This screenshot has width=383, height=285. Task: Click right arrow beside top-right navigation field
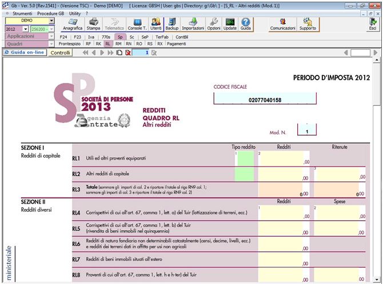[375, 53]
